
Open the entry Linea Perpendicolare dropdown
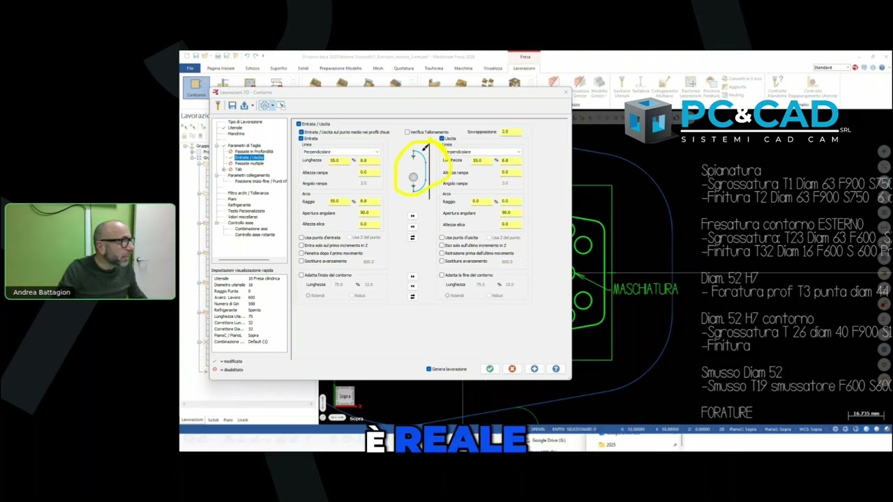click(341, 152)
